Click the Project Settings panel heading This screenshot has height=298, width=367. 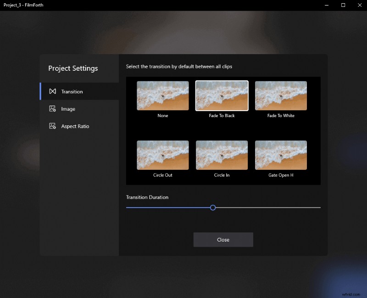point(73,68)
